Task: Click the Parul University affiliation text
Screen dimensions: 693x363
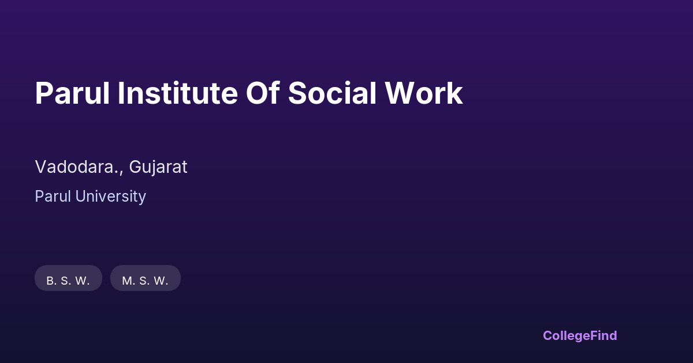Action: [x=90, y=196]
